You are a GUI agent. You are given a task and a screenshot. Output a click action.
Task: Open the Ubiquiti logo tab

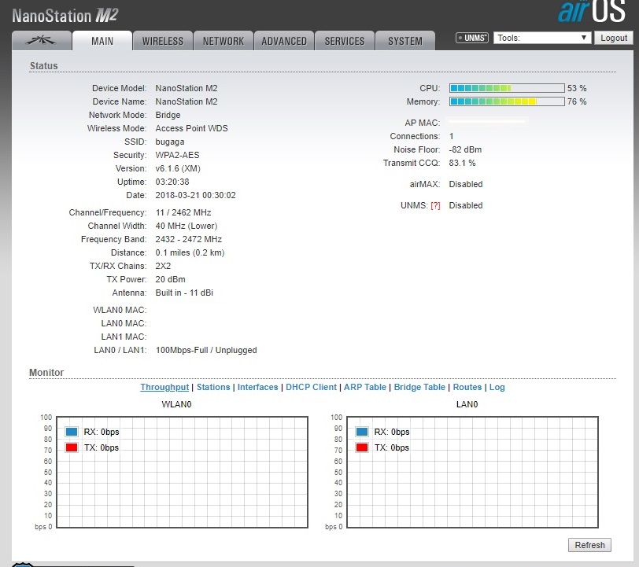[42, 41]
